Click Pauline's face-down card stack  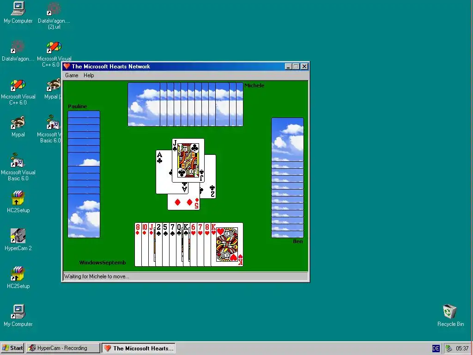click(84, 174)
